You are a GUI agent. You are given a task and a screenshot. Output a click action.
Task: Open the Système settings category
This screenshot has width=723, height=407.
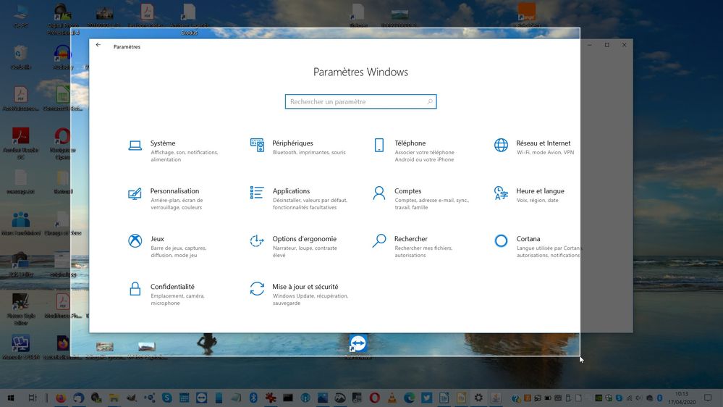[x=163, y=143]
